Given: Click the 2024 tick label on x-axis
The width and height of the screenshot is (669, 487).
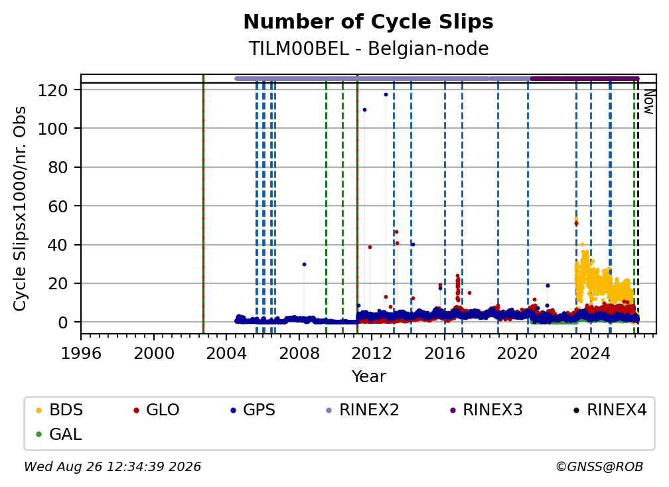Looking at the screenshot, I should pyautogui.click(x=589, y=353).
